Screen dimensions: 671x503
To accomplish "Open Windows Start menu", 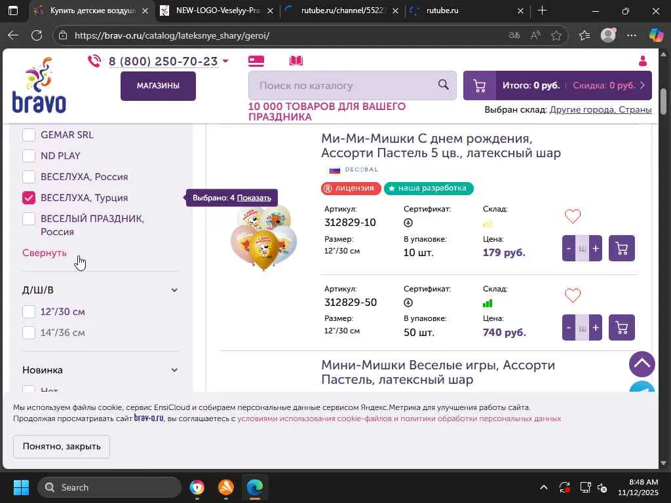I will click(21, 487).
